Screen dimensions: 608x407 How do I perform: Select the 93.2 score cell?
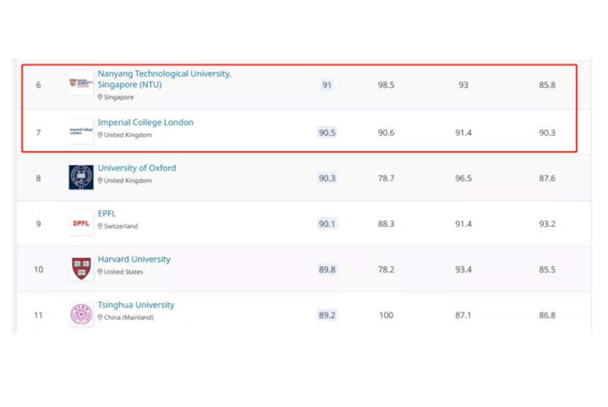coord(547,224)
